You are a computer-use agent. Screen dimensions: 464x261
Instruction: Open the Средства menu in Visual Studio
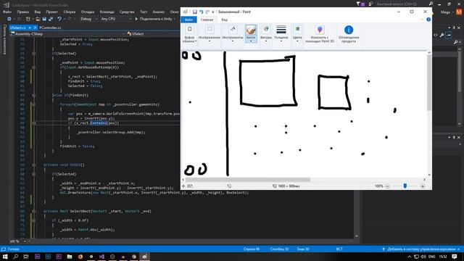click(127, 12)
